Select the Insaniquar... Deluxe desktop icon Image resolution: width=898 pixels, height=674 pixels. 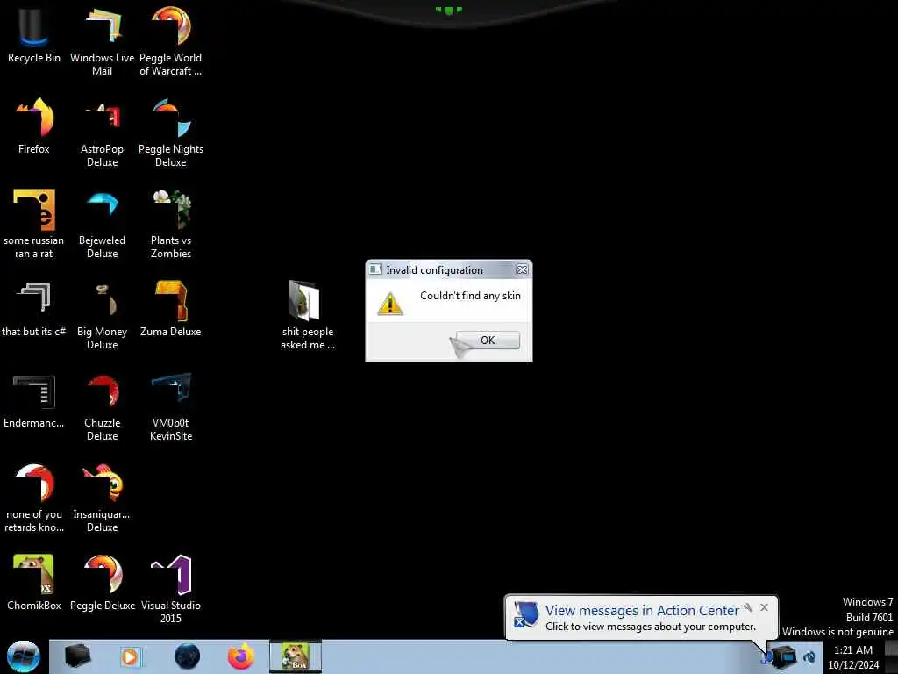[x=102, y=498]
